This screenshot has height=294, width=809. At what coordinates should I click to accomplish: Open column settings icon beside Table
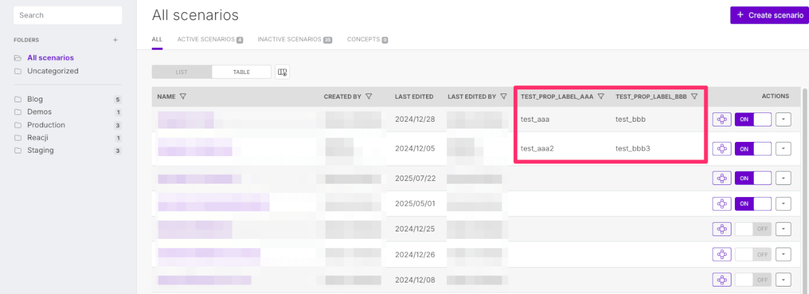coord(282,72)
